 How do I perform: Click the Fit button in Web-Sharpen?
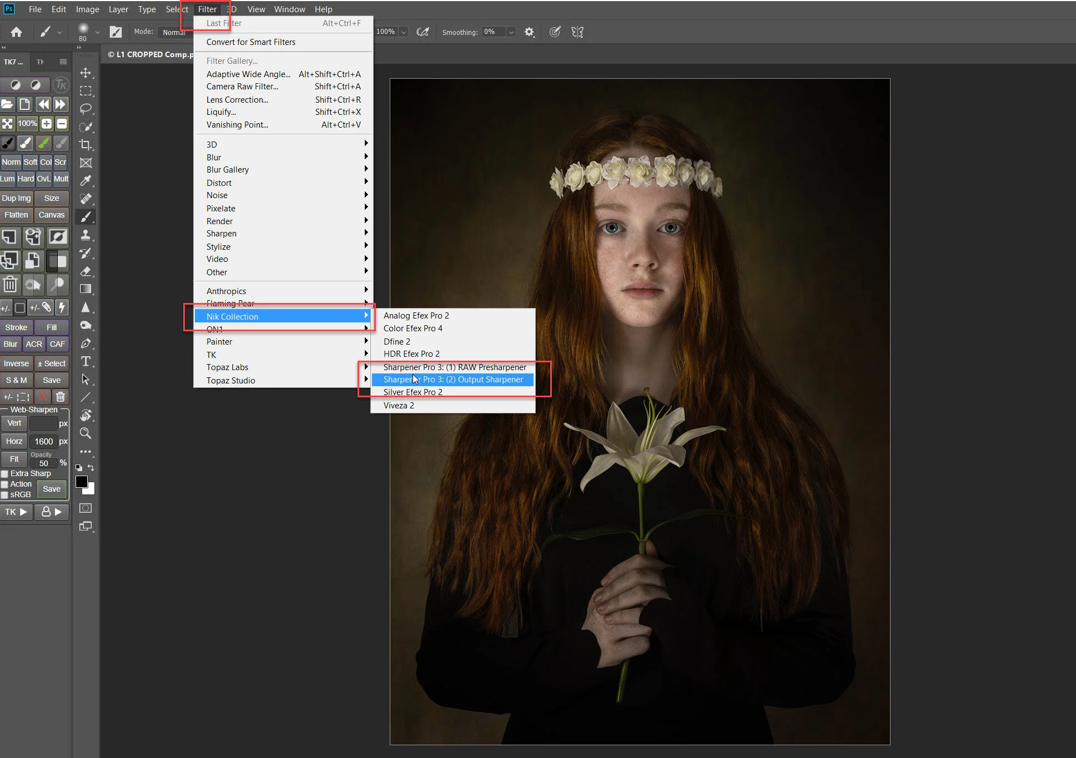(14, 459)
